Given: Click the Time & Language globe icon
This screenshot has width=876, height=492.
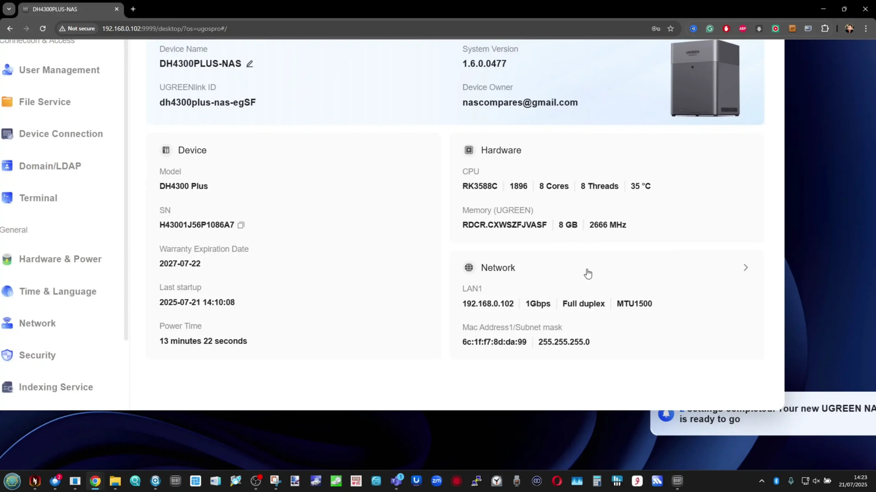Looking at the screenshot, I should 7,291.
